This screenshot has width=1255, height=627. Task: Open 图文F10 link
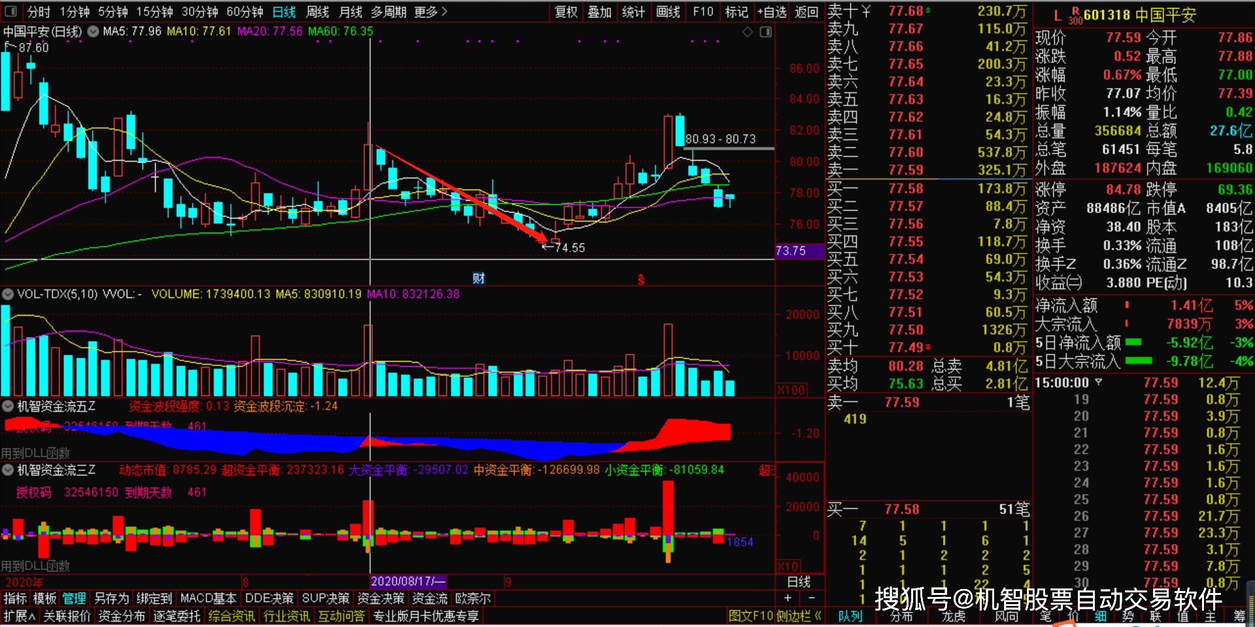pyautogui.click(x=750, y=616)
